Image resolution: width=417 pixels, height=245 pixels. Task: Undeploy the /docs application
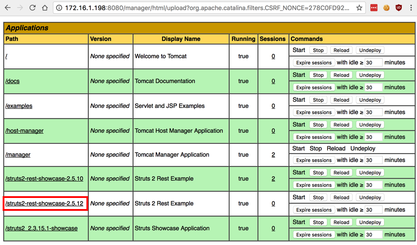coord(370,75)
